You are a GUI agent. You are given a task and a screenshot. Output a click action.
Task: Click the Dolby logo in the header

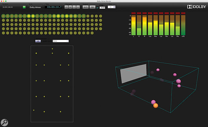(x=197, y=7)
